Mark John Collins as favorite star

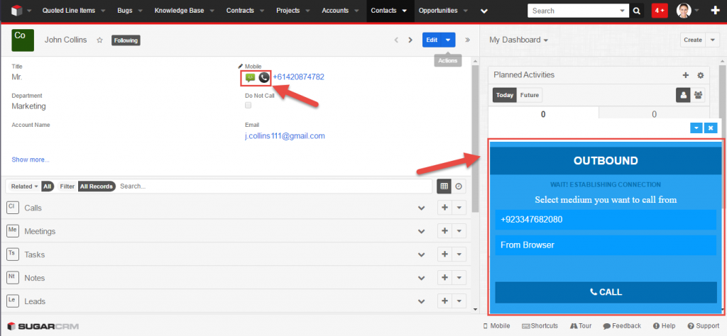pos(99,40)
